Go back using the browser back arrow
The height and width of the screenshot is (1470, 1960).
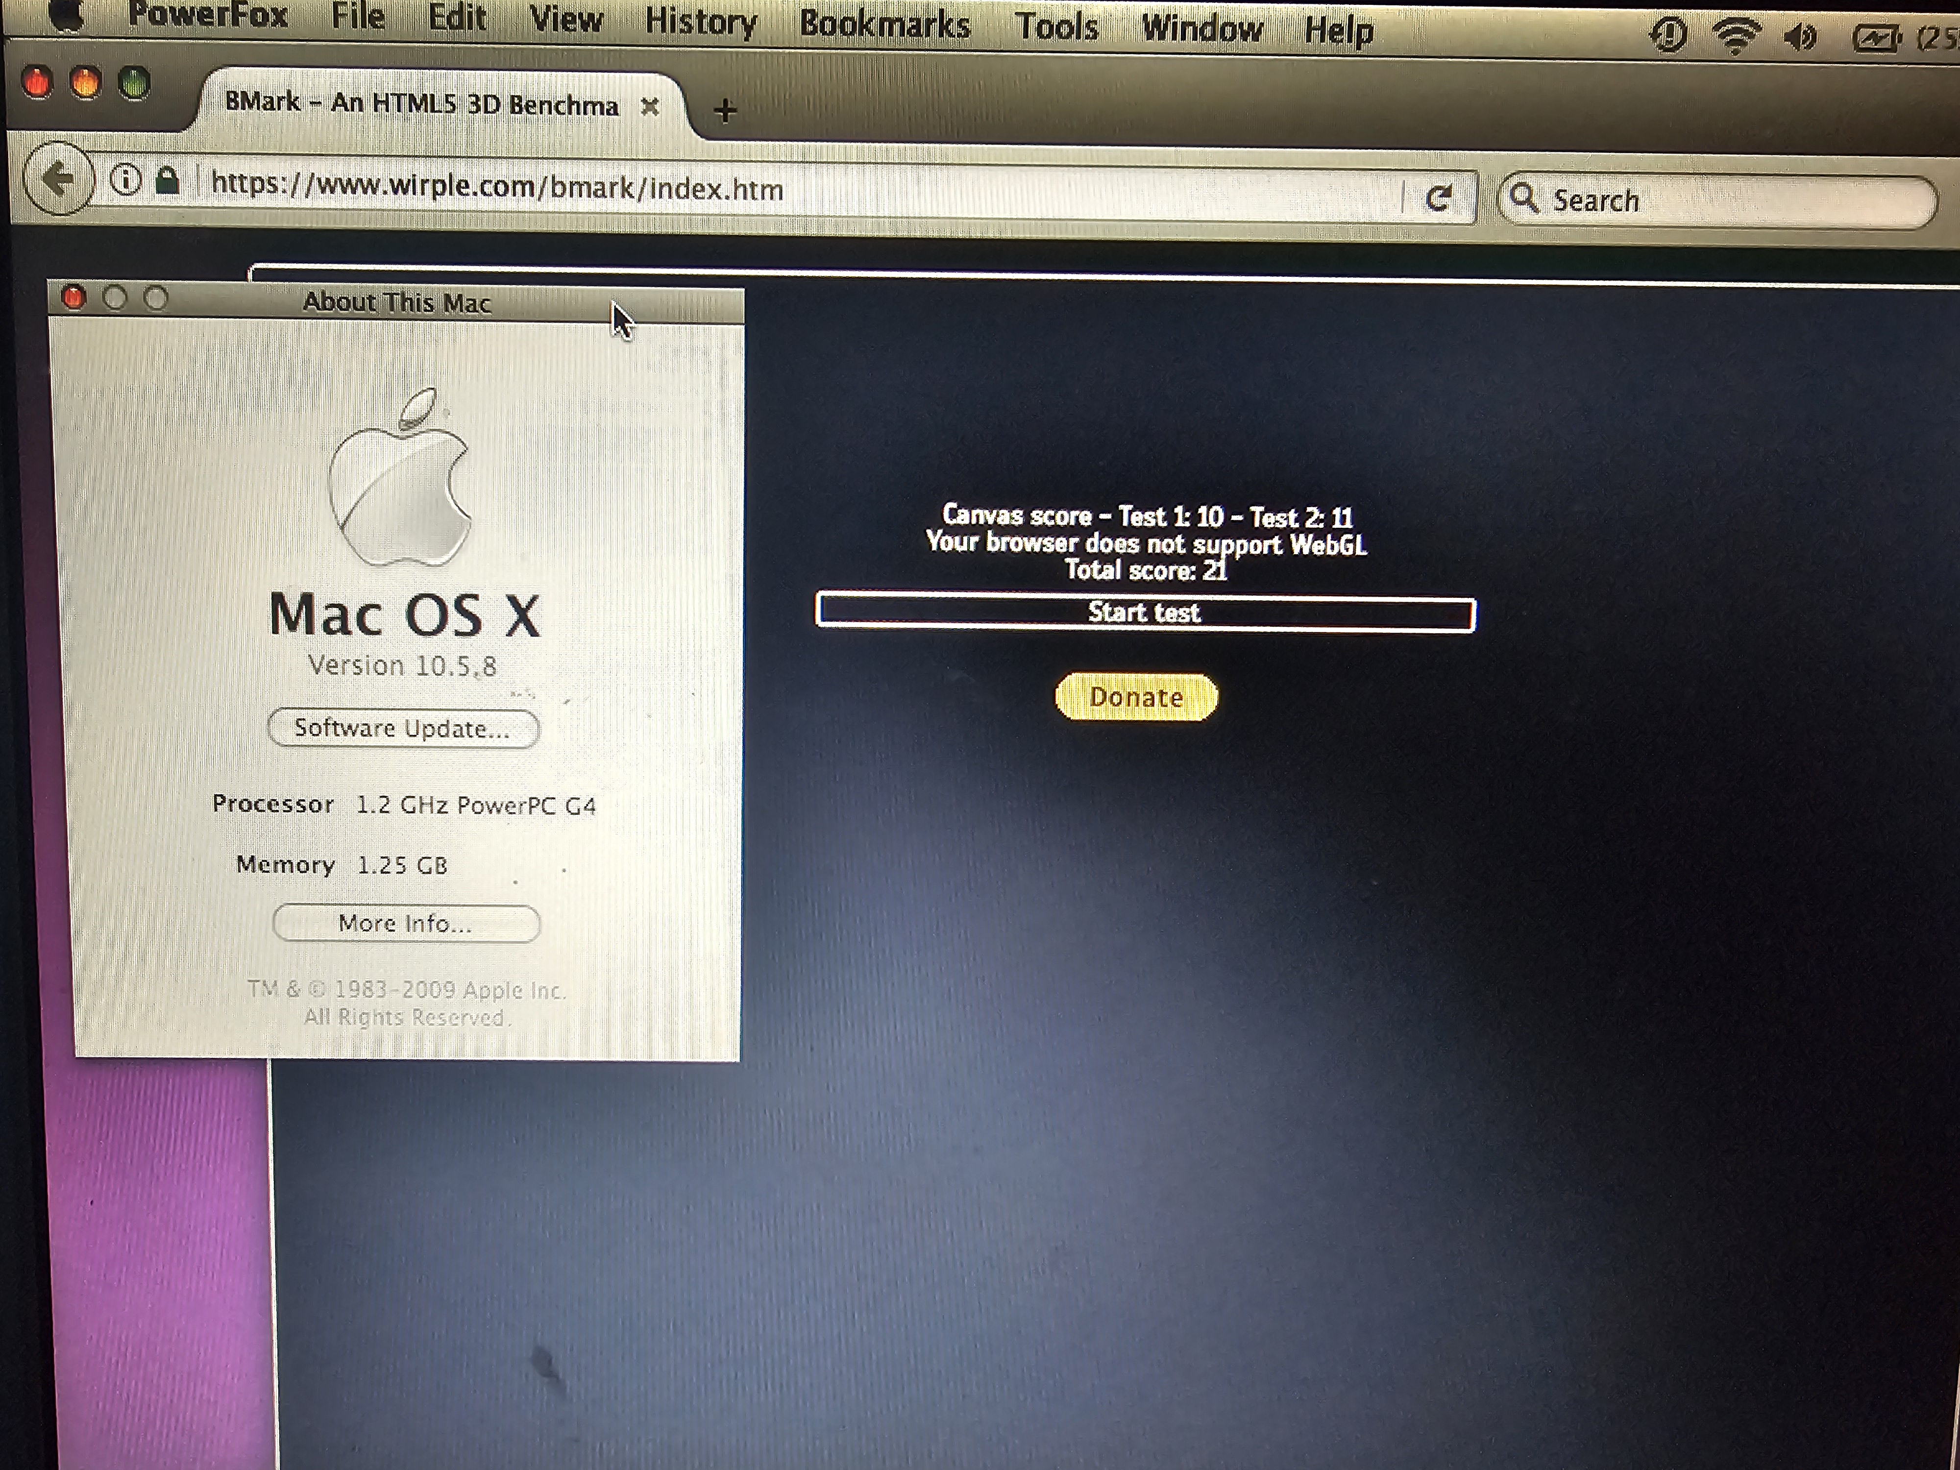pos(58,179)
